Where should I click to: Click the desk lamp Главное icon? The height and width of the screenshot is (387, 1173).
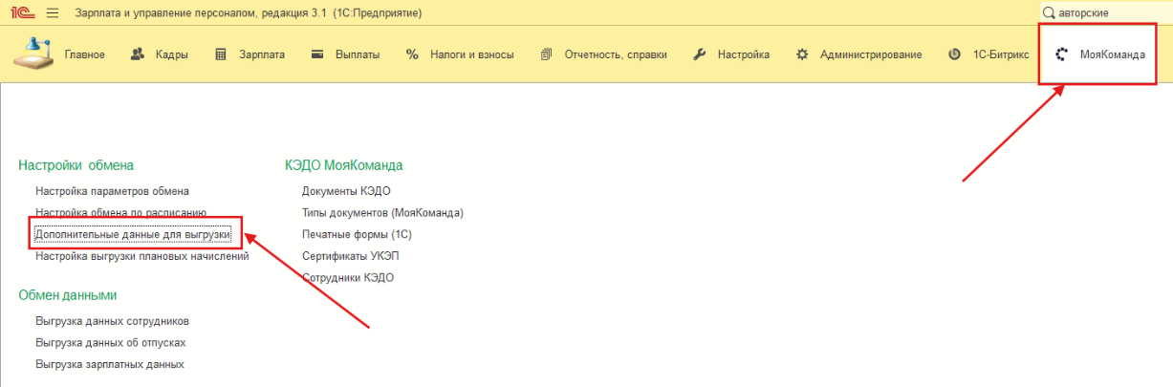tap(33, 54)
